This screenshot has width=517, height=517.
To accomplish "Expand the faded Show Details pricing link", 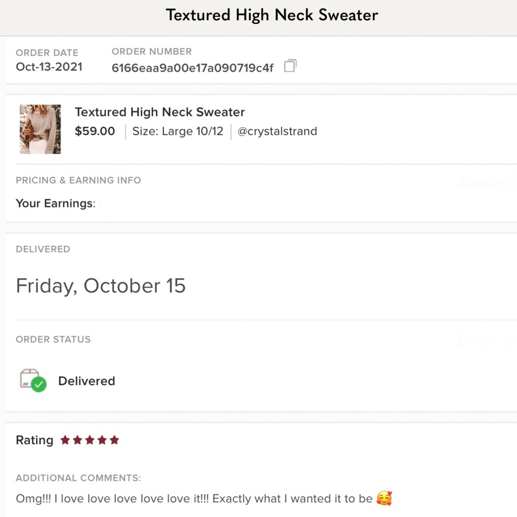I will pyautogui.click(x=486, y=181).
